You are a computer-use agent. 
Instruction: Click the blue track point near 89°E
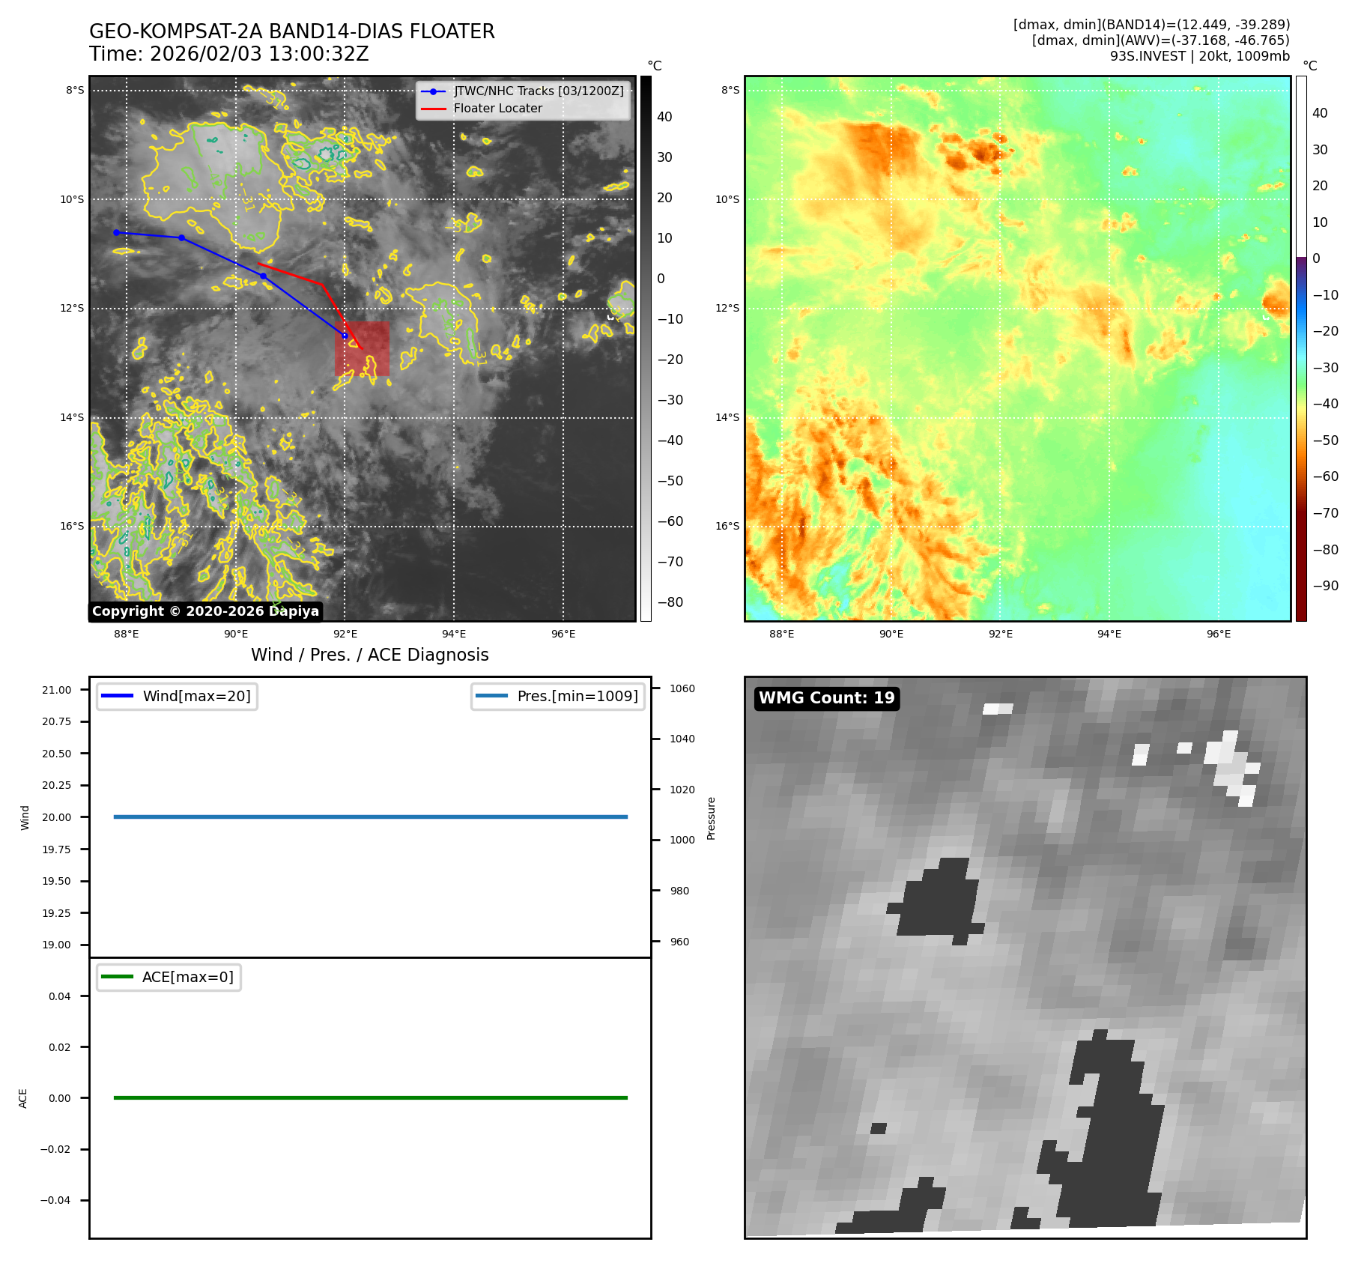click(x=182, y=238)
